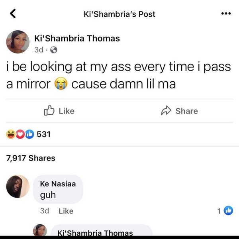Tap the red heart love reaction icon

coord(20,134)
